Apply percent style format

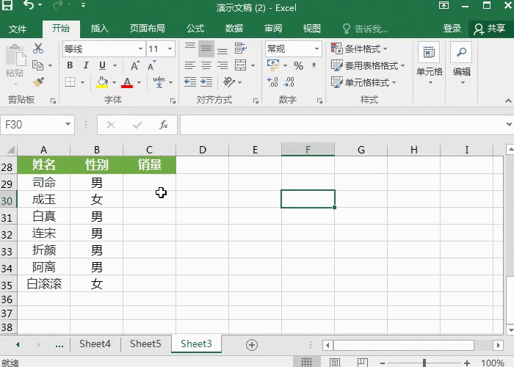pyautogui.click(x=298, y=66)
